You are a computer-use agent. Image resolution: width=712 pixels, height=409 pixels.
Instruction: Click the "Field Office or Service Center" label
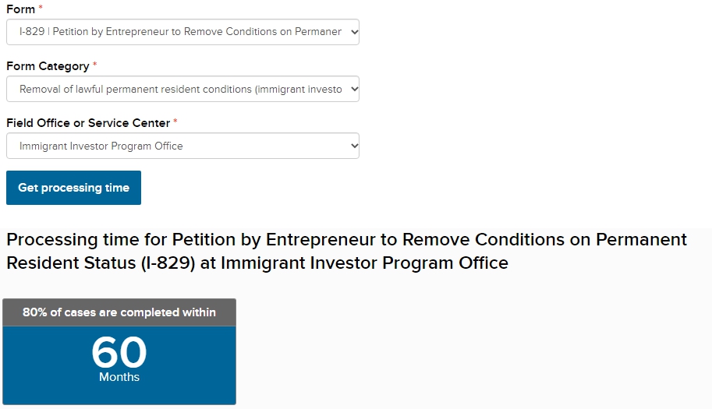point(88,123)
